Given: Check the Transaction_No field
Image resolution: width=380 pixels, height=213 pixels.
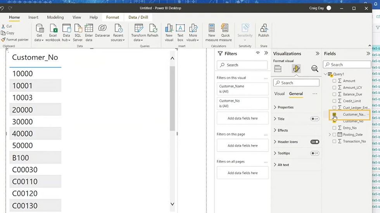Looking at the screenshot, I should point(334,141).
